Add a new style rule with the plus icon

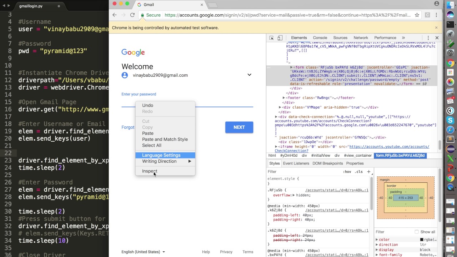(369, 172)
